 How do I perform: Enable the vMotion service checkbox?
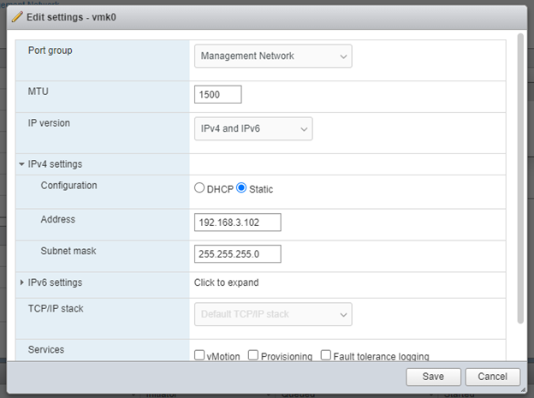(x=199, y=355)
